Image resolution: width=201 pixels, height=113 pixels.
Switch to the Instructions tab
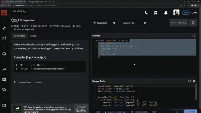19,36
